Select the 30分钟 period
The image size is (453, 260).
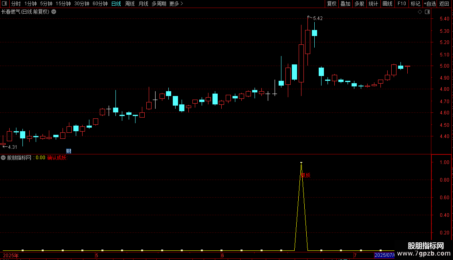pos(82,4)
